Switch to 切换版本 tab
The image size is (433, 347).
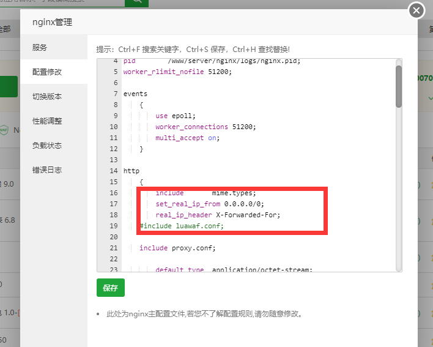[47, 97]
